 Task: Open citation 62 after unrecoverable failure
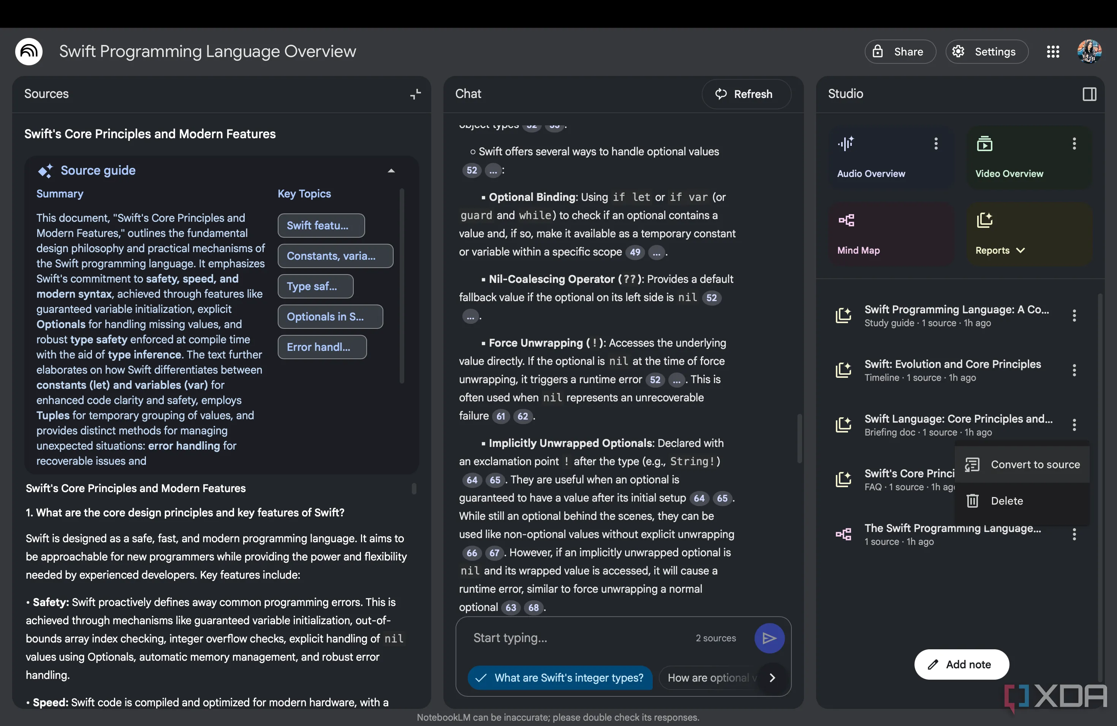[x=523, y=417]
